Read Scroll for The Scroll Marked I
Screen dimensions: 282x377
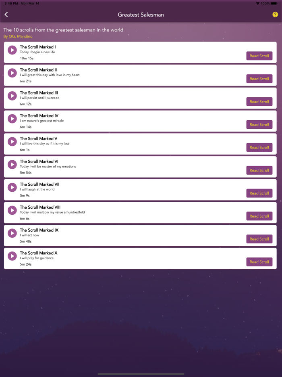pos(259,56)
